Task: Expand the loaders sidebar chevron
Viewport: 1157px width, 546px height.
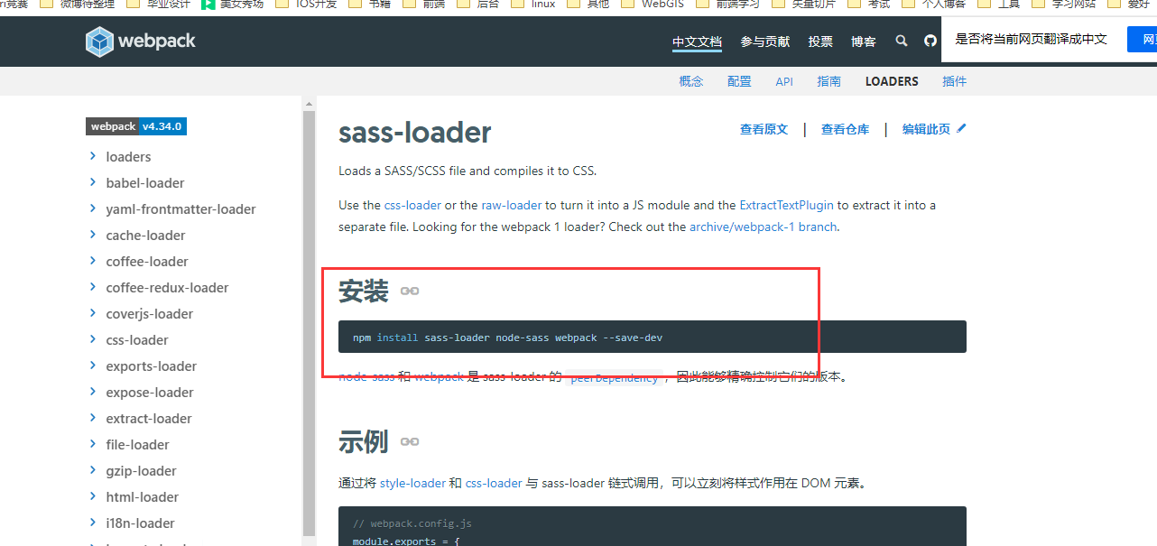Action: pos(93,156)
